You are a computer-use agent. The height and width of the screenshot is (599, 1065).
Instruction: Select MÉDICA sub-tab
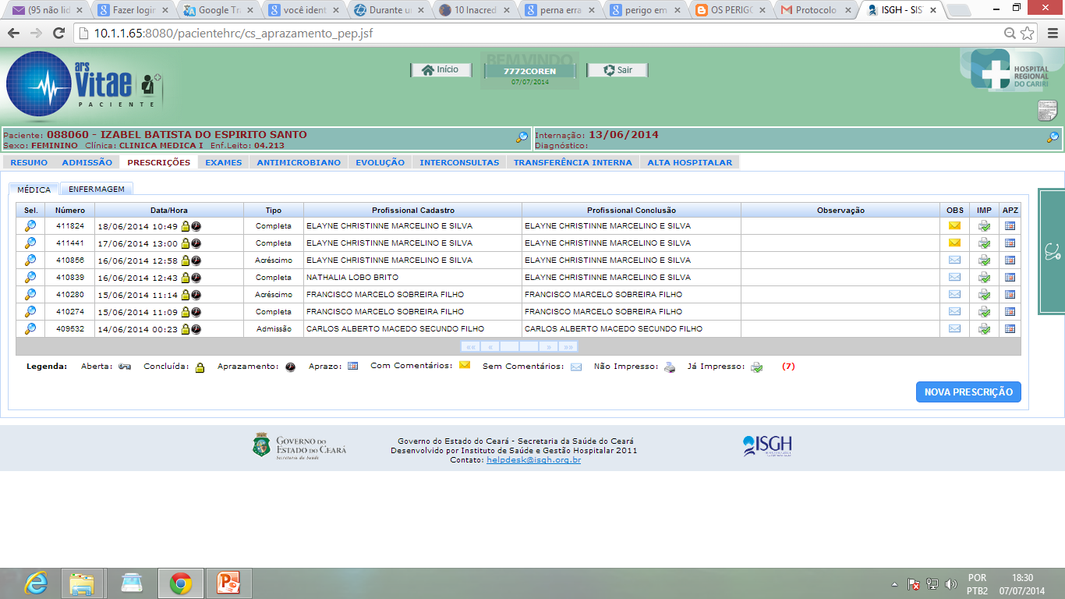point(34,190)
